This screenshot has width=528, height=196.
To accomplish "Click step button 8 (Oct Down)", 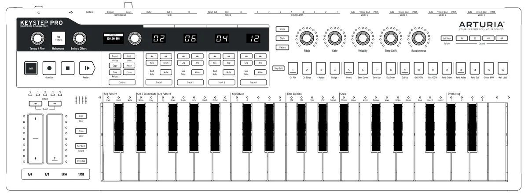I will (390, 68).
